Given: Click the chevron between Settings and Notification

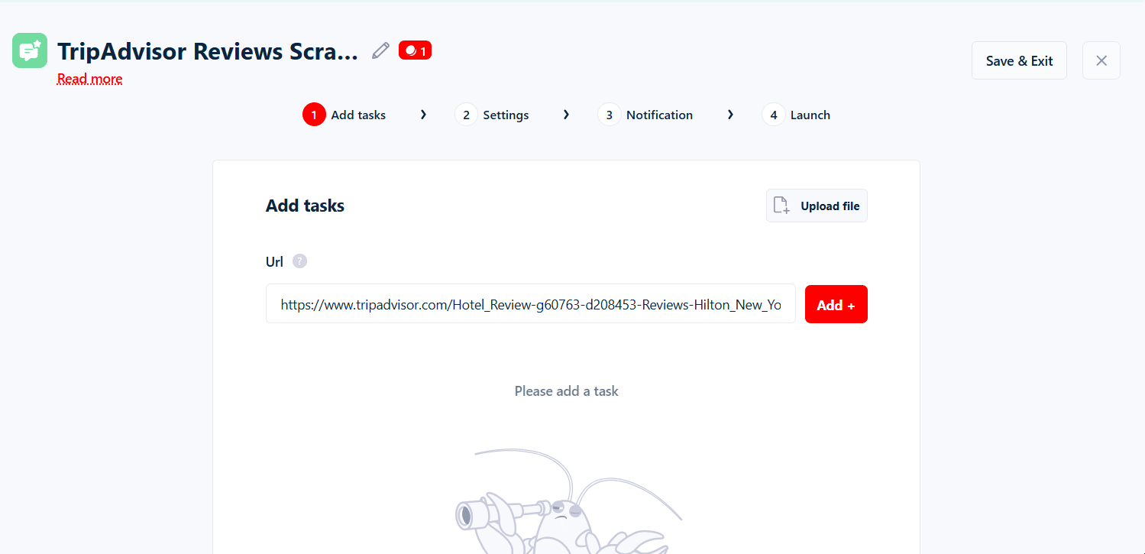Looking at the screenshot, I should pos(566,114).
